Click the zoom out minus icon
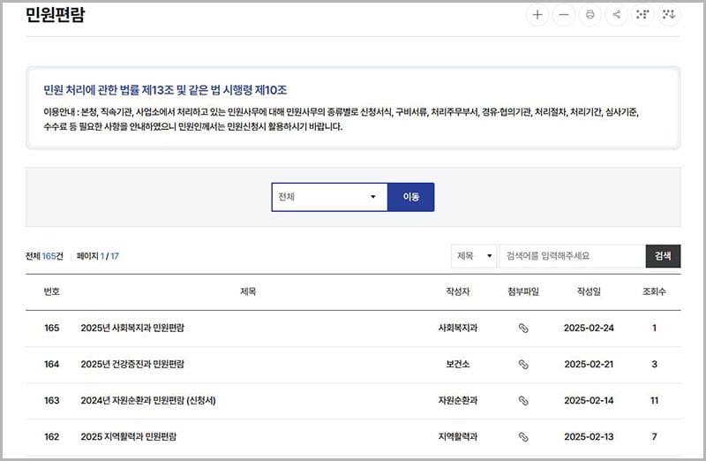 pos(563,15)
